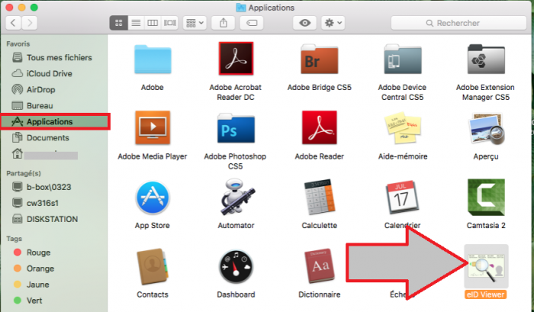The height and width of the screenshot is (312, 534).
Task: Zoom the Finder window with green button
Action: coord(34,7)
